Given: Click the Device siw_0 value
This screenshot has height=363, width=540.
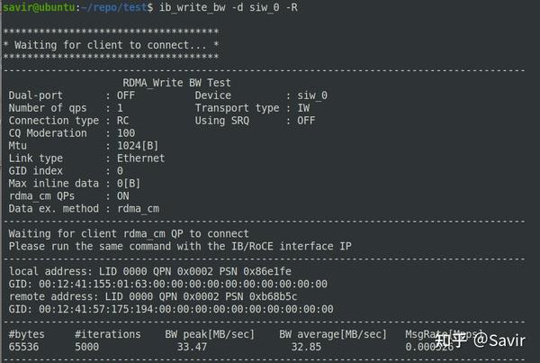Looking at the screenshot, I should [x=312, y=95].
